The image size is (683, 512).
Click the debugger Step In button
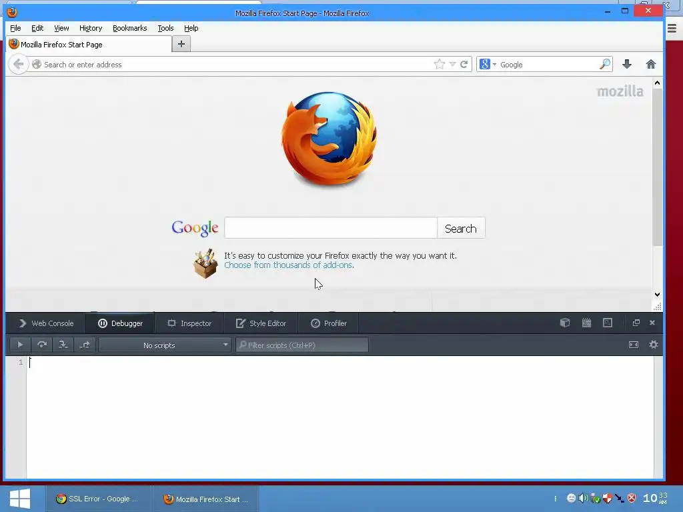click(63, 345)
